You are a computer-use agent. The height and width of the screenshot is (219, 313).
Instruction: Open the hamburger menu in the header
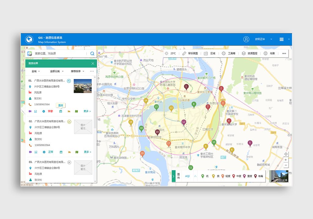click(282, 39)
